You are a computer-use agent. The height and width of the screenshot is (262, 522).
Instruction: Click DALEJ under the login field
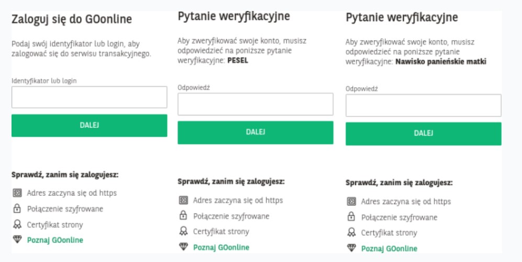89,125
